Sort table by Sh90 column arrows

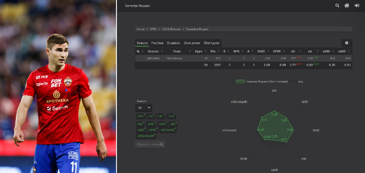pos(268,51)
